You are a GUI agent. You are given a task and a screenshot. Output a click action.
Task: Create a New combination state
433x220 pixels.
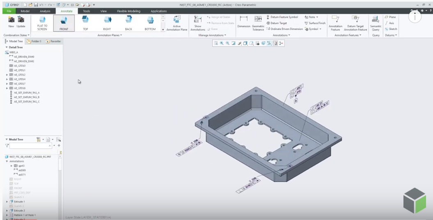click(11, 22)
